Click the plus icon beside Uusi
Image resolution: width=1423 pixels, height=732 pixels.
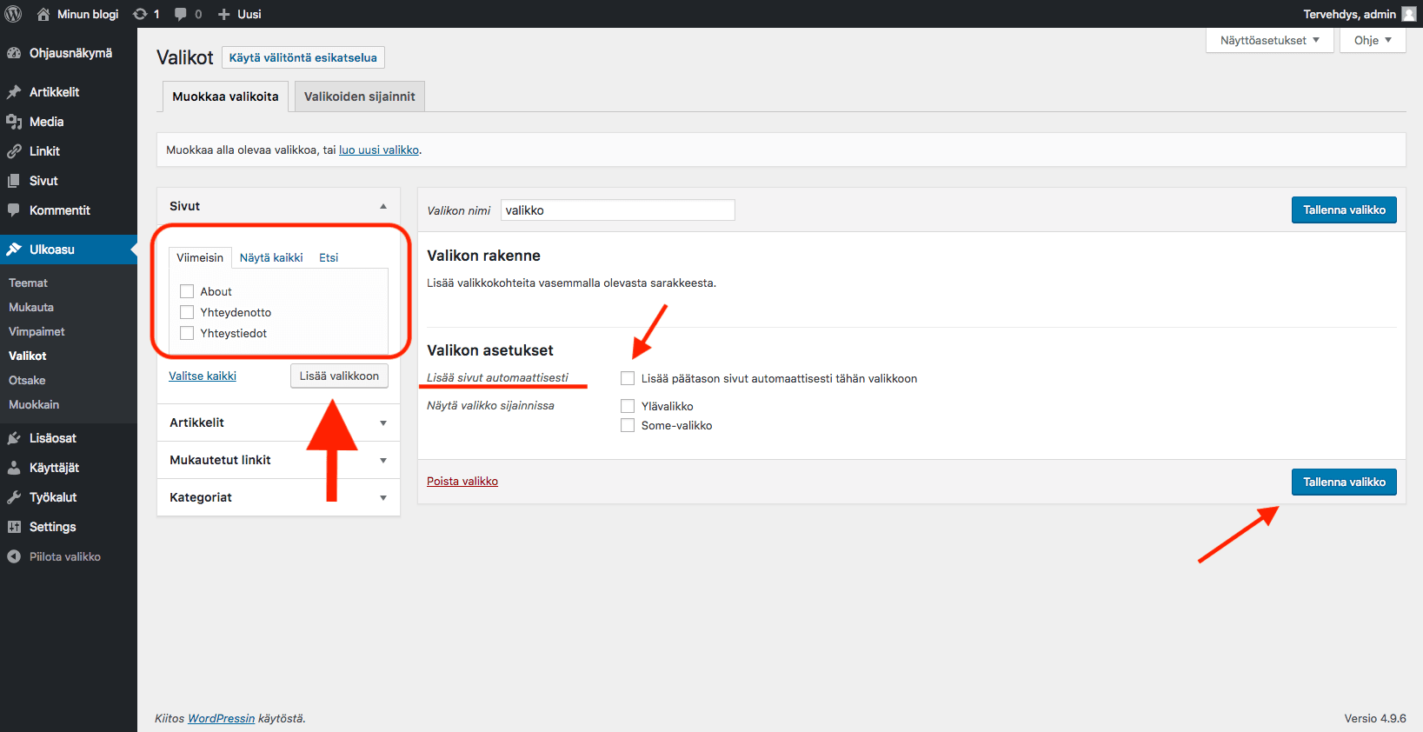pyautogui.click(x=223, y=14)
